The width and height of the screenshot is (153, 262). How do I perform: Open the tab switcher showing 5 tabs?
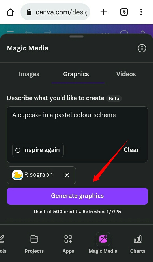click(124, 12)
